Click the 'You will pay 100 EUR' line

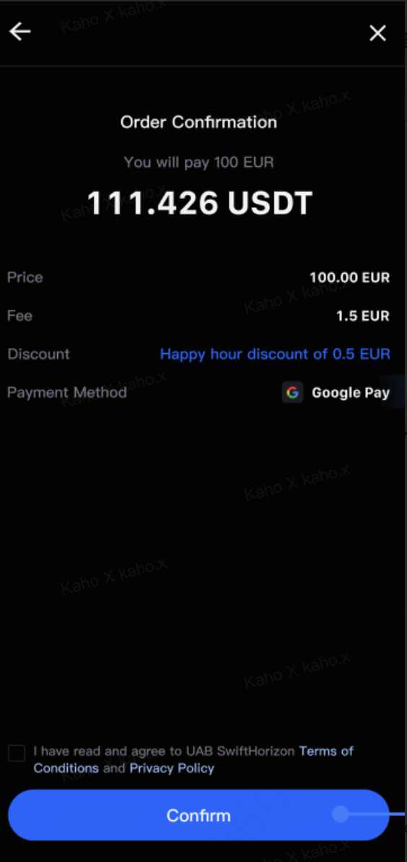coord(198,162)
